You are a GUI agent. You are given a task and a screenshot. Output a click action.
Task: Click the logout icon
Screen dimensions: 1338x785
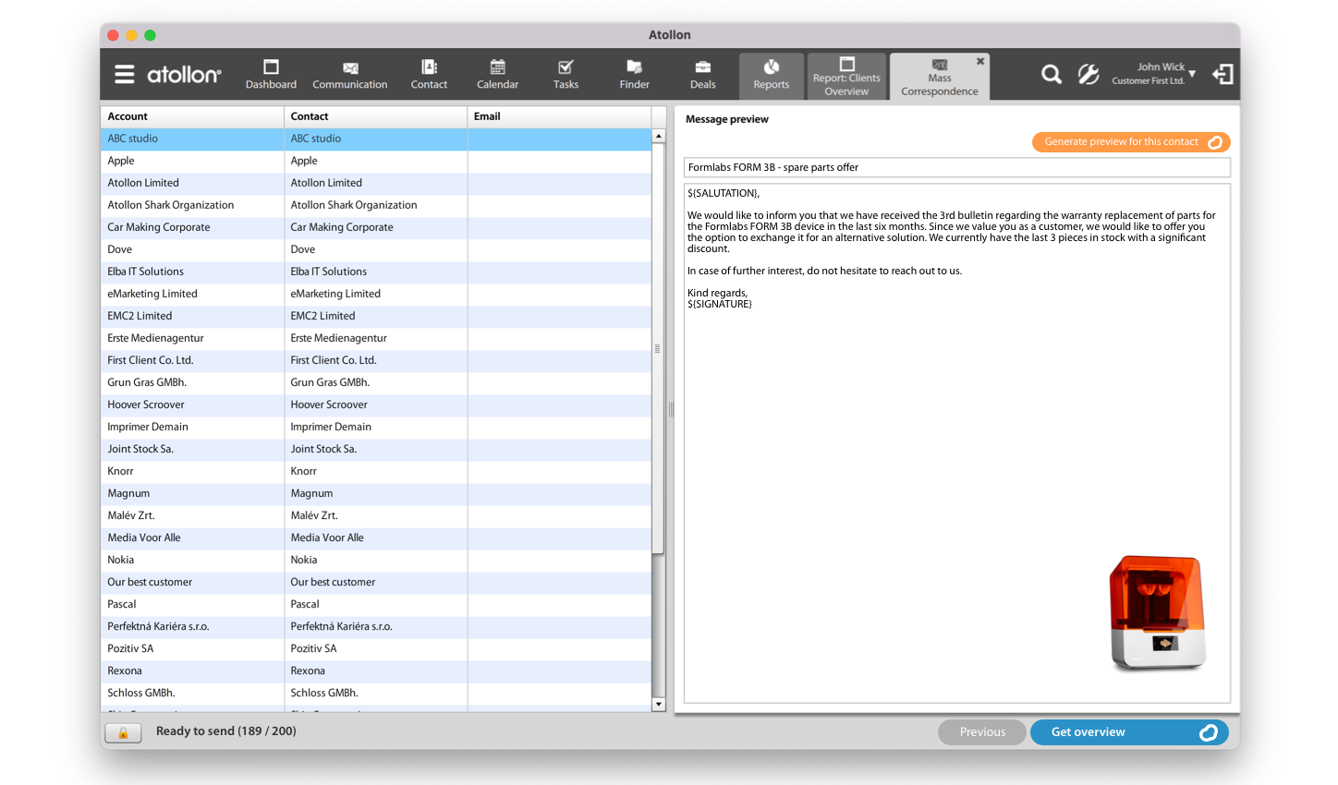click(x=1222, y=74)
